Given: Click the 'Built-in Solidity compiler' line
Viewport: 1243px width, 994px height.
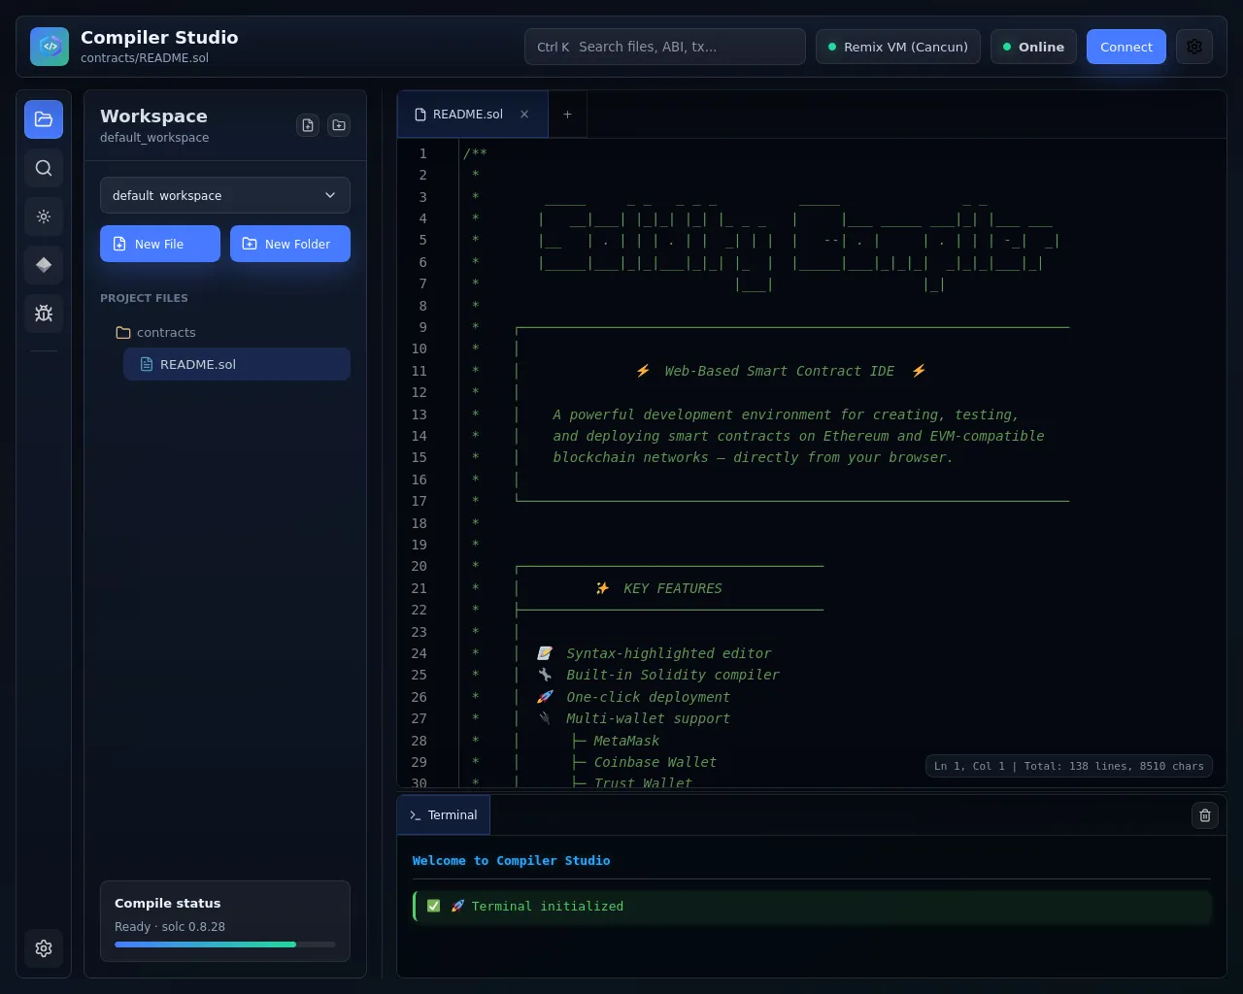Looking at the screenshot, I should (x=673, y=675).
